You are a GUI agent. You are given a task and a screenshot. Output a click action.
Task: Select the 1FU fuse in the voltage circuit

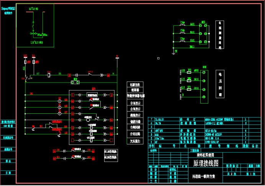[x=189, y=72]
